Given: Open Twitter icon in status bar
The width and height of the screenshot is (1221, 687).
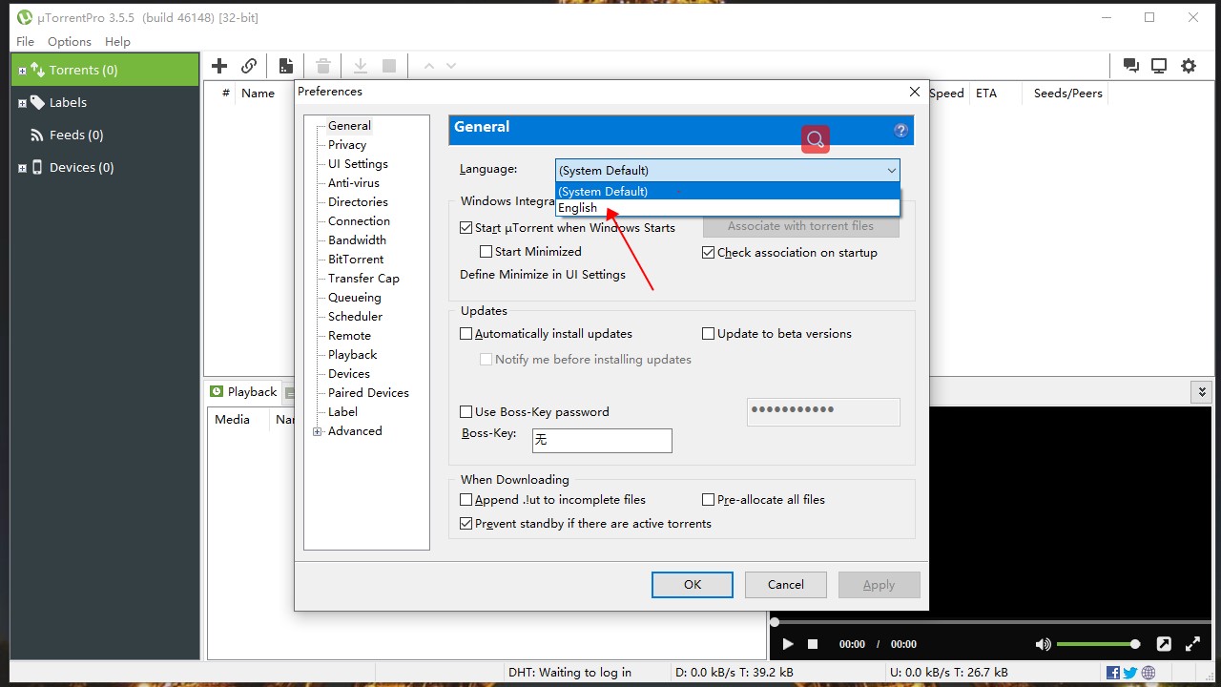Looking at the screenshot, I should [1130, 673].
